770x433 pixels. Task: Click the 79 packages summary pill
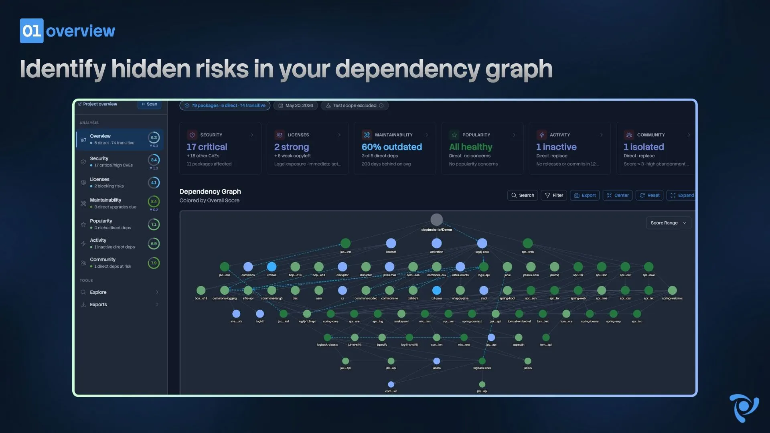225,105
